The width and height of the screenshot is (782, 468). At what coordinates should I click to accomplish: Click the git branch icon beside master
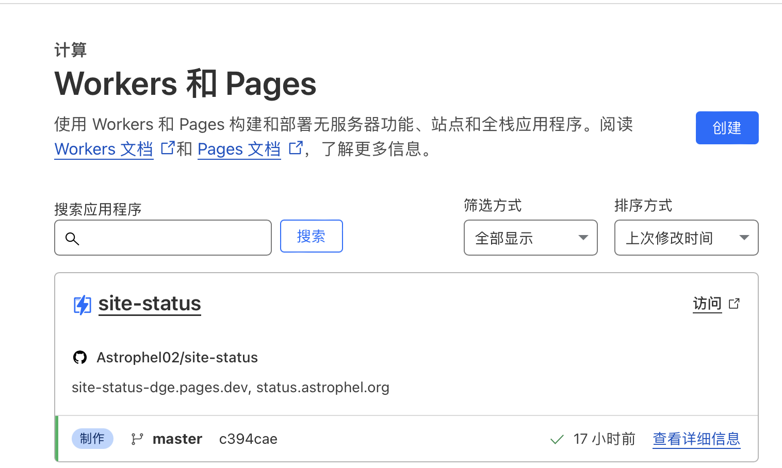tap(137, 439)
